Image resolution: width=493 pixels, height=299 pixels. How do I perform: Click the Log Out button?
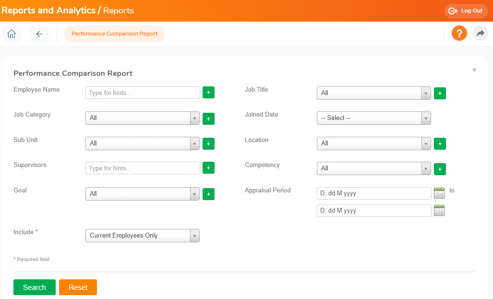coord(466,11)
